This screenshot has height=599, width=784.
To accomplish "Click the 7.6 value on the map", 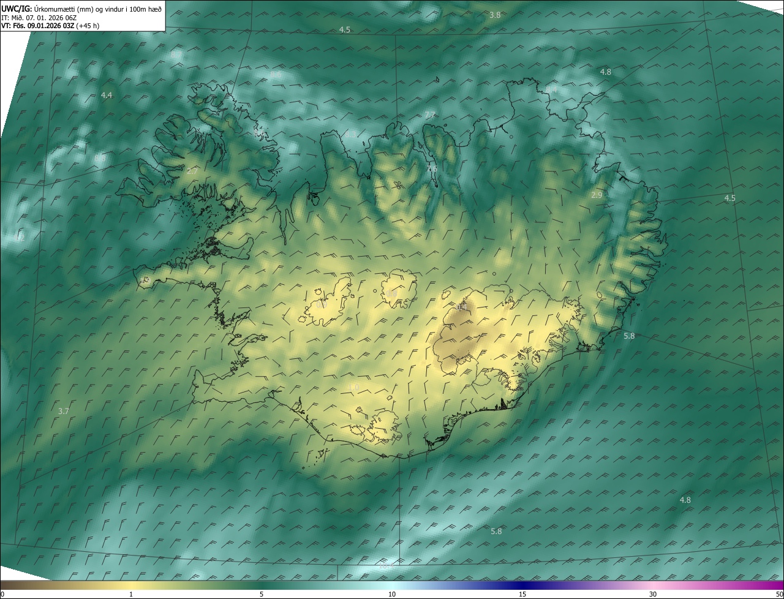I will (x=432, y=168).
